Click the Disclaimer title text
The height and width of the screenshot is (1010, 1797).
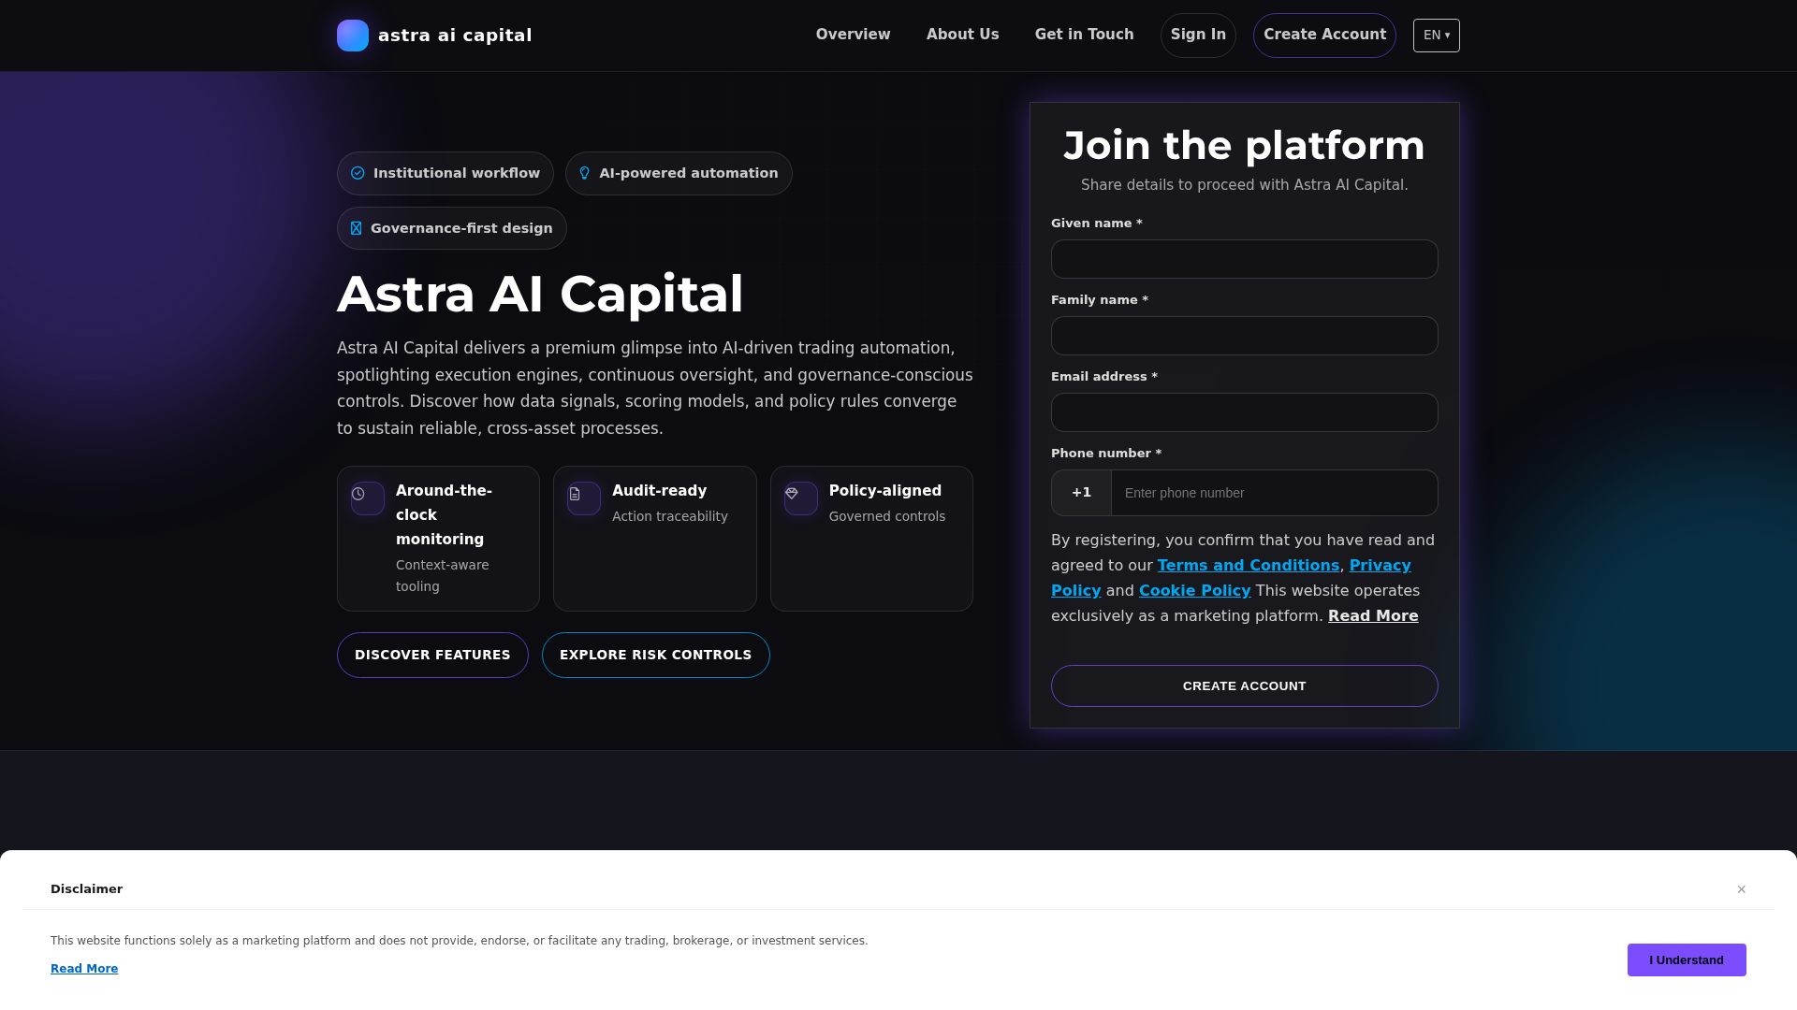coord(86,889)
